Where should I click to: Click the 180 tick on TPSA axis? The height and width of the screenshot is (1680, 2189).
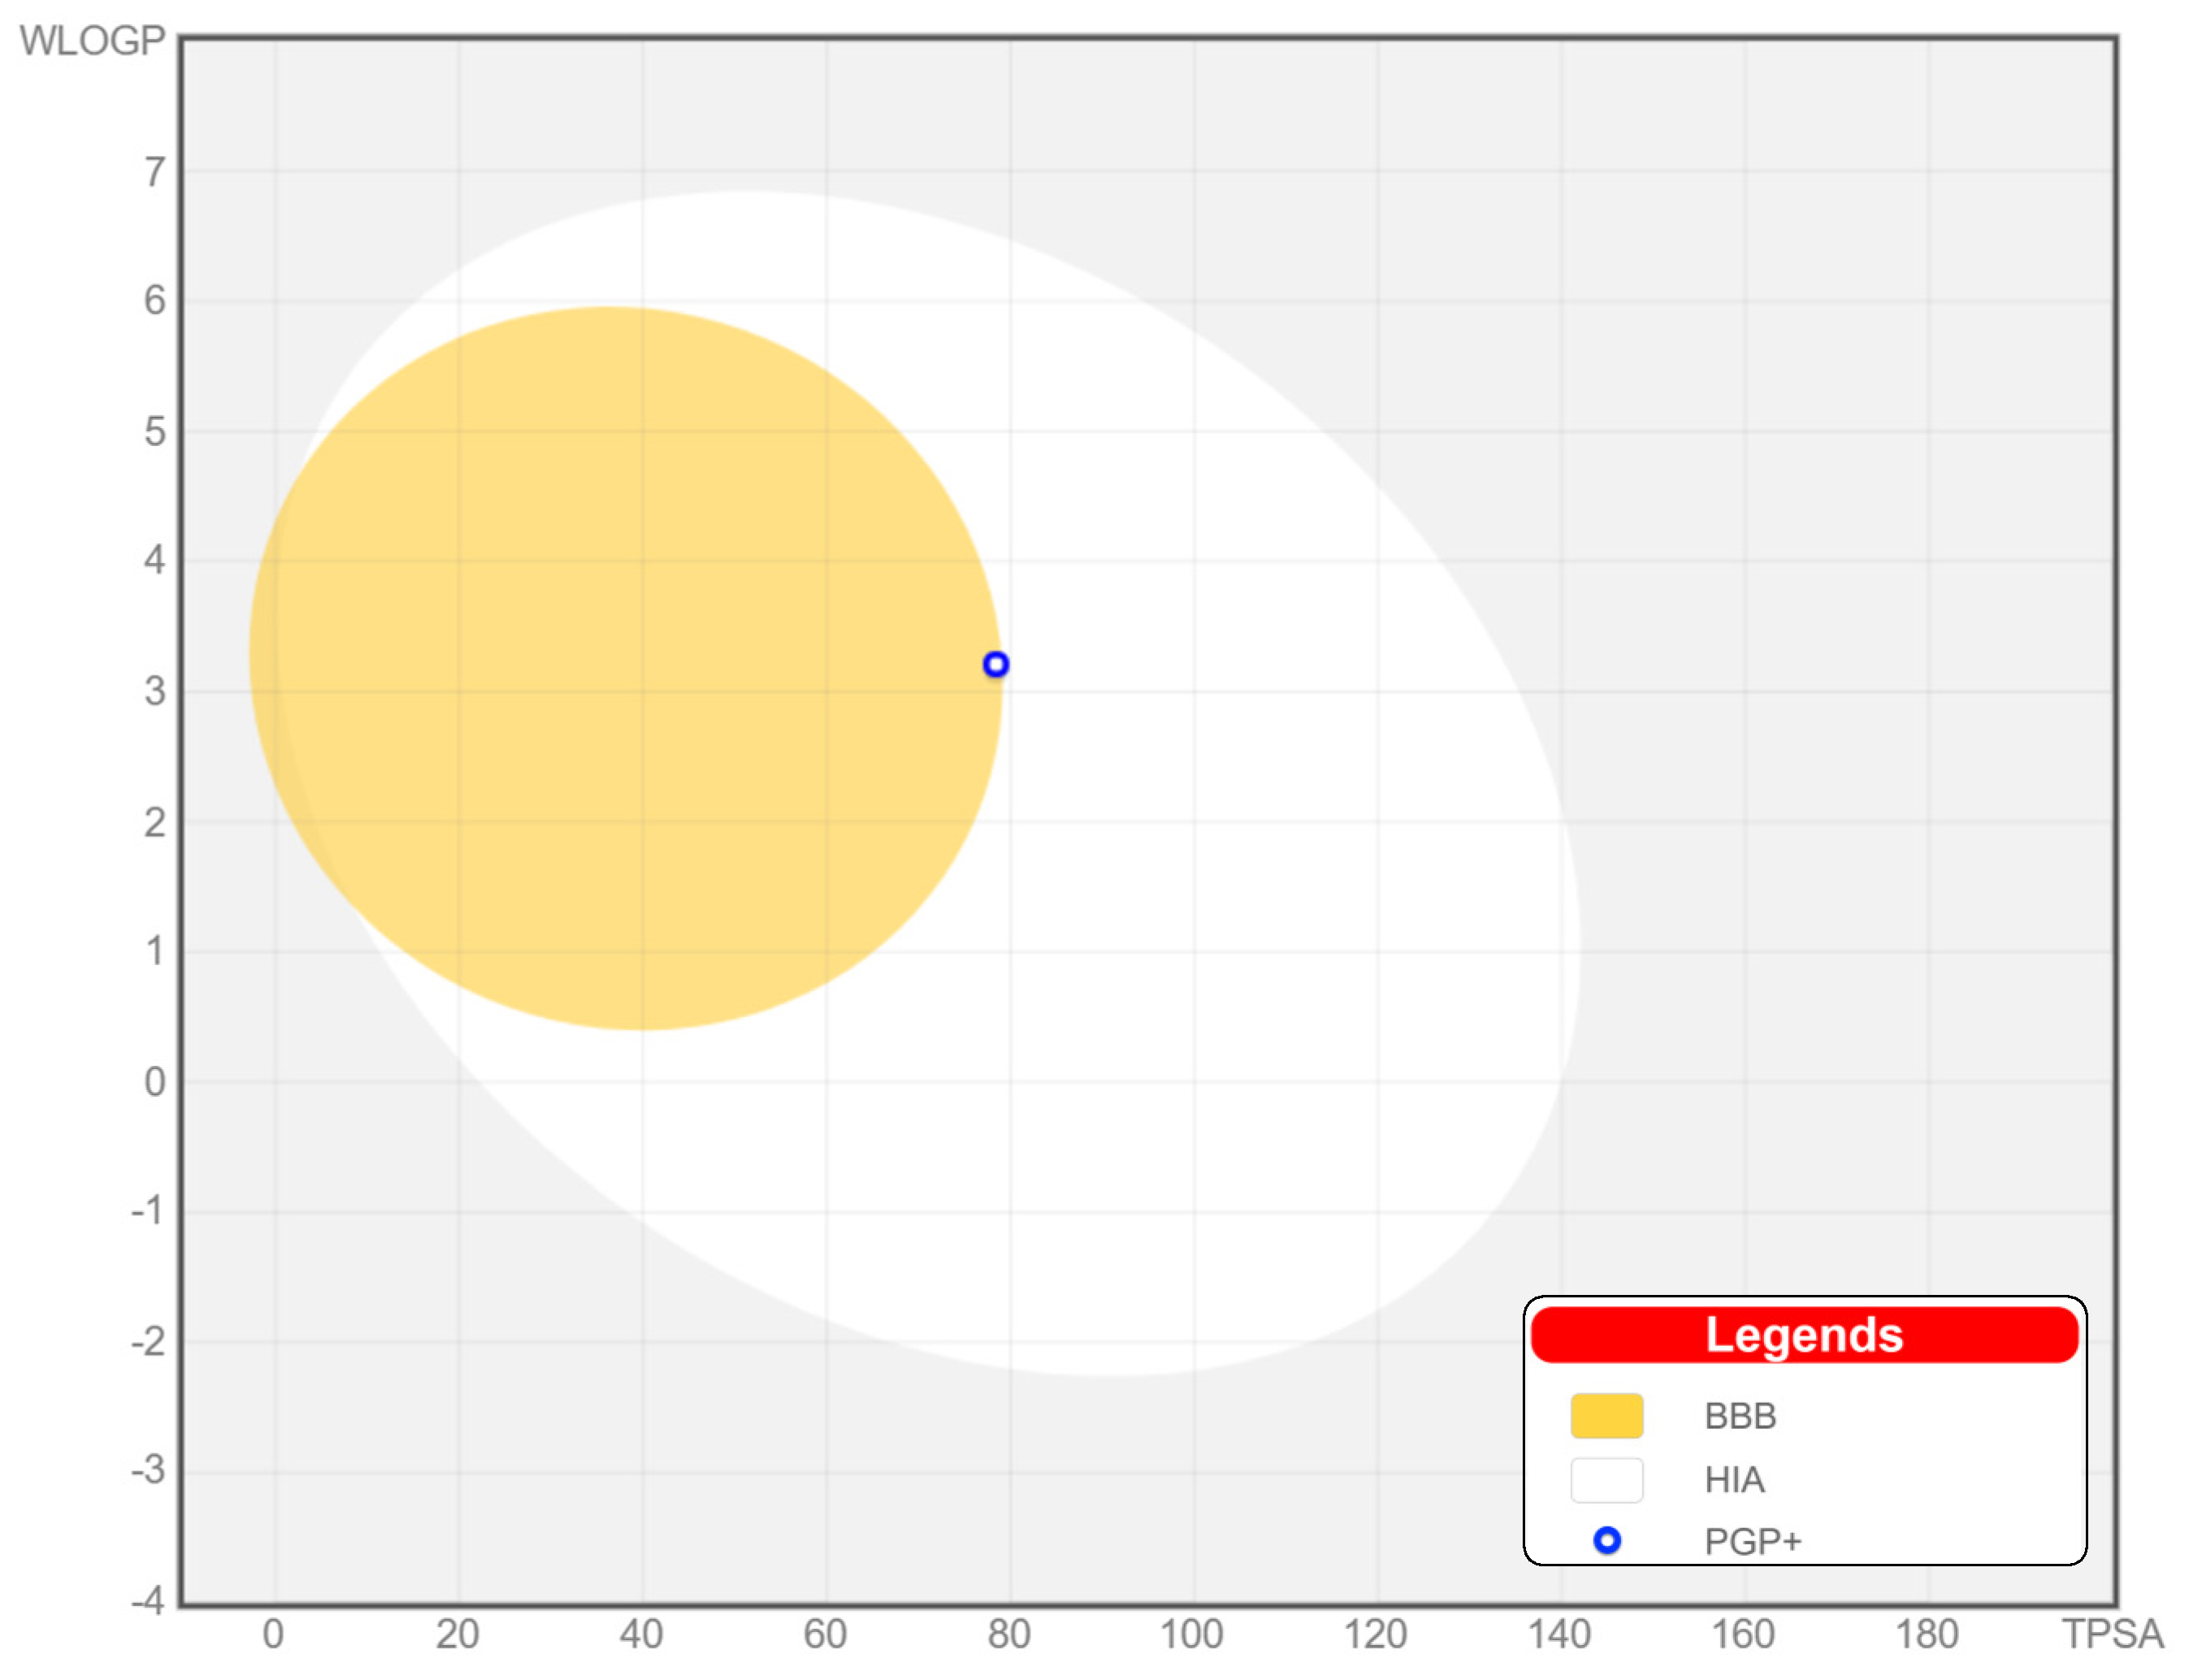(1926, 1634)
